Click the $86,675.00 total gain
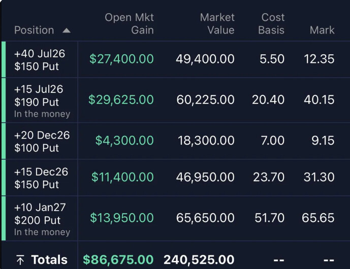This screenshot has width=350, height=269. click(118, 260)
